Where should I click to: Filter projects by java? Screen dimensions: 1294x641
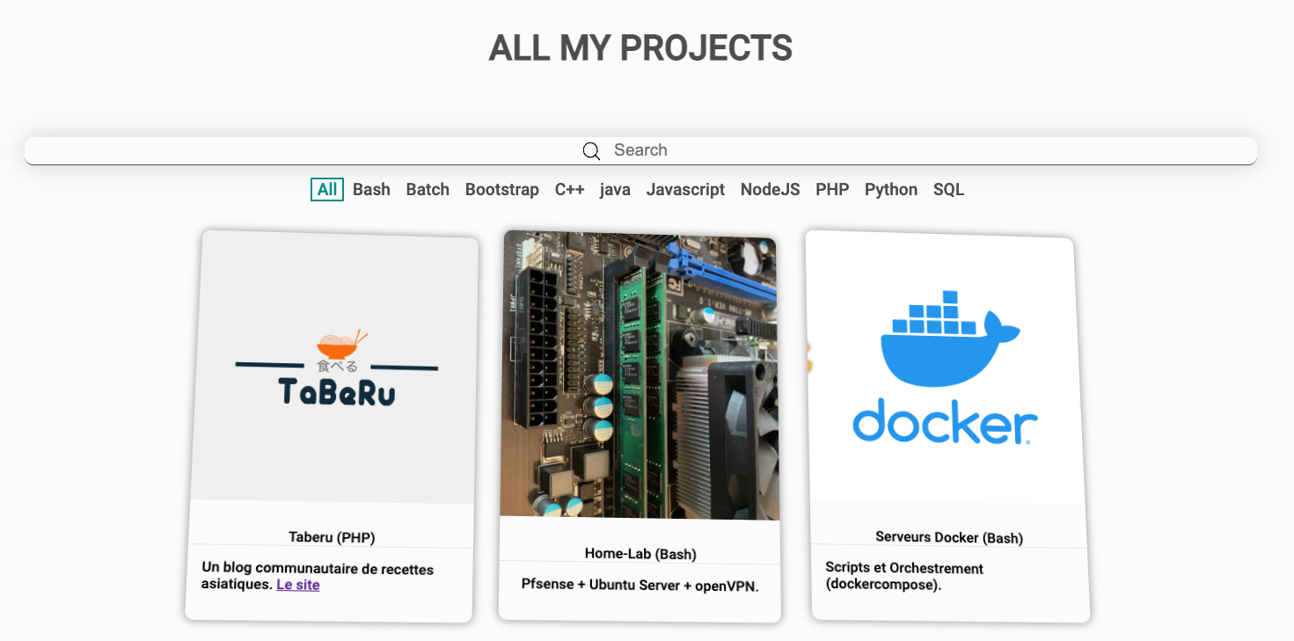(615, 189)
